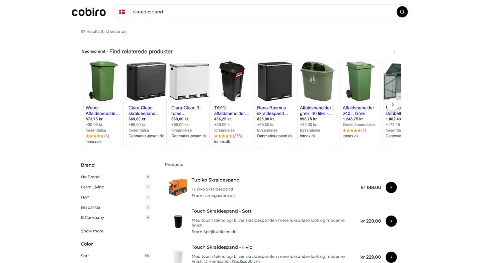
Task: Click the TAYG black wheeled bin image
Action: pos(232,81)
